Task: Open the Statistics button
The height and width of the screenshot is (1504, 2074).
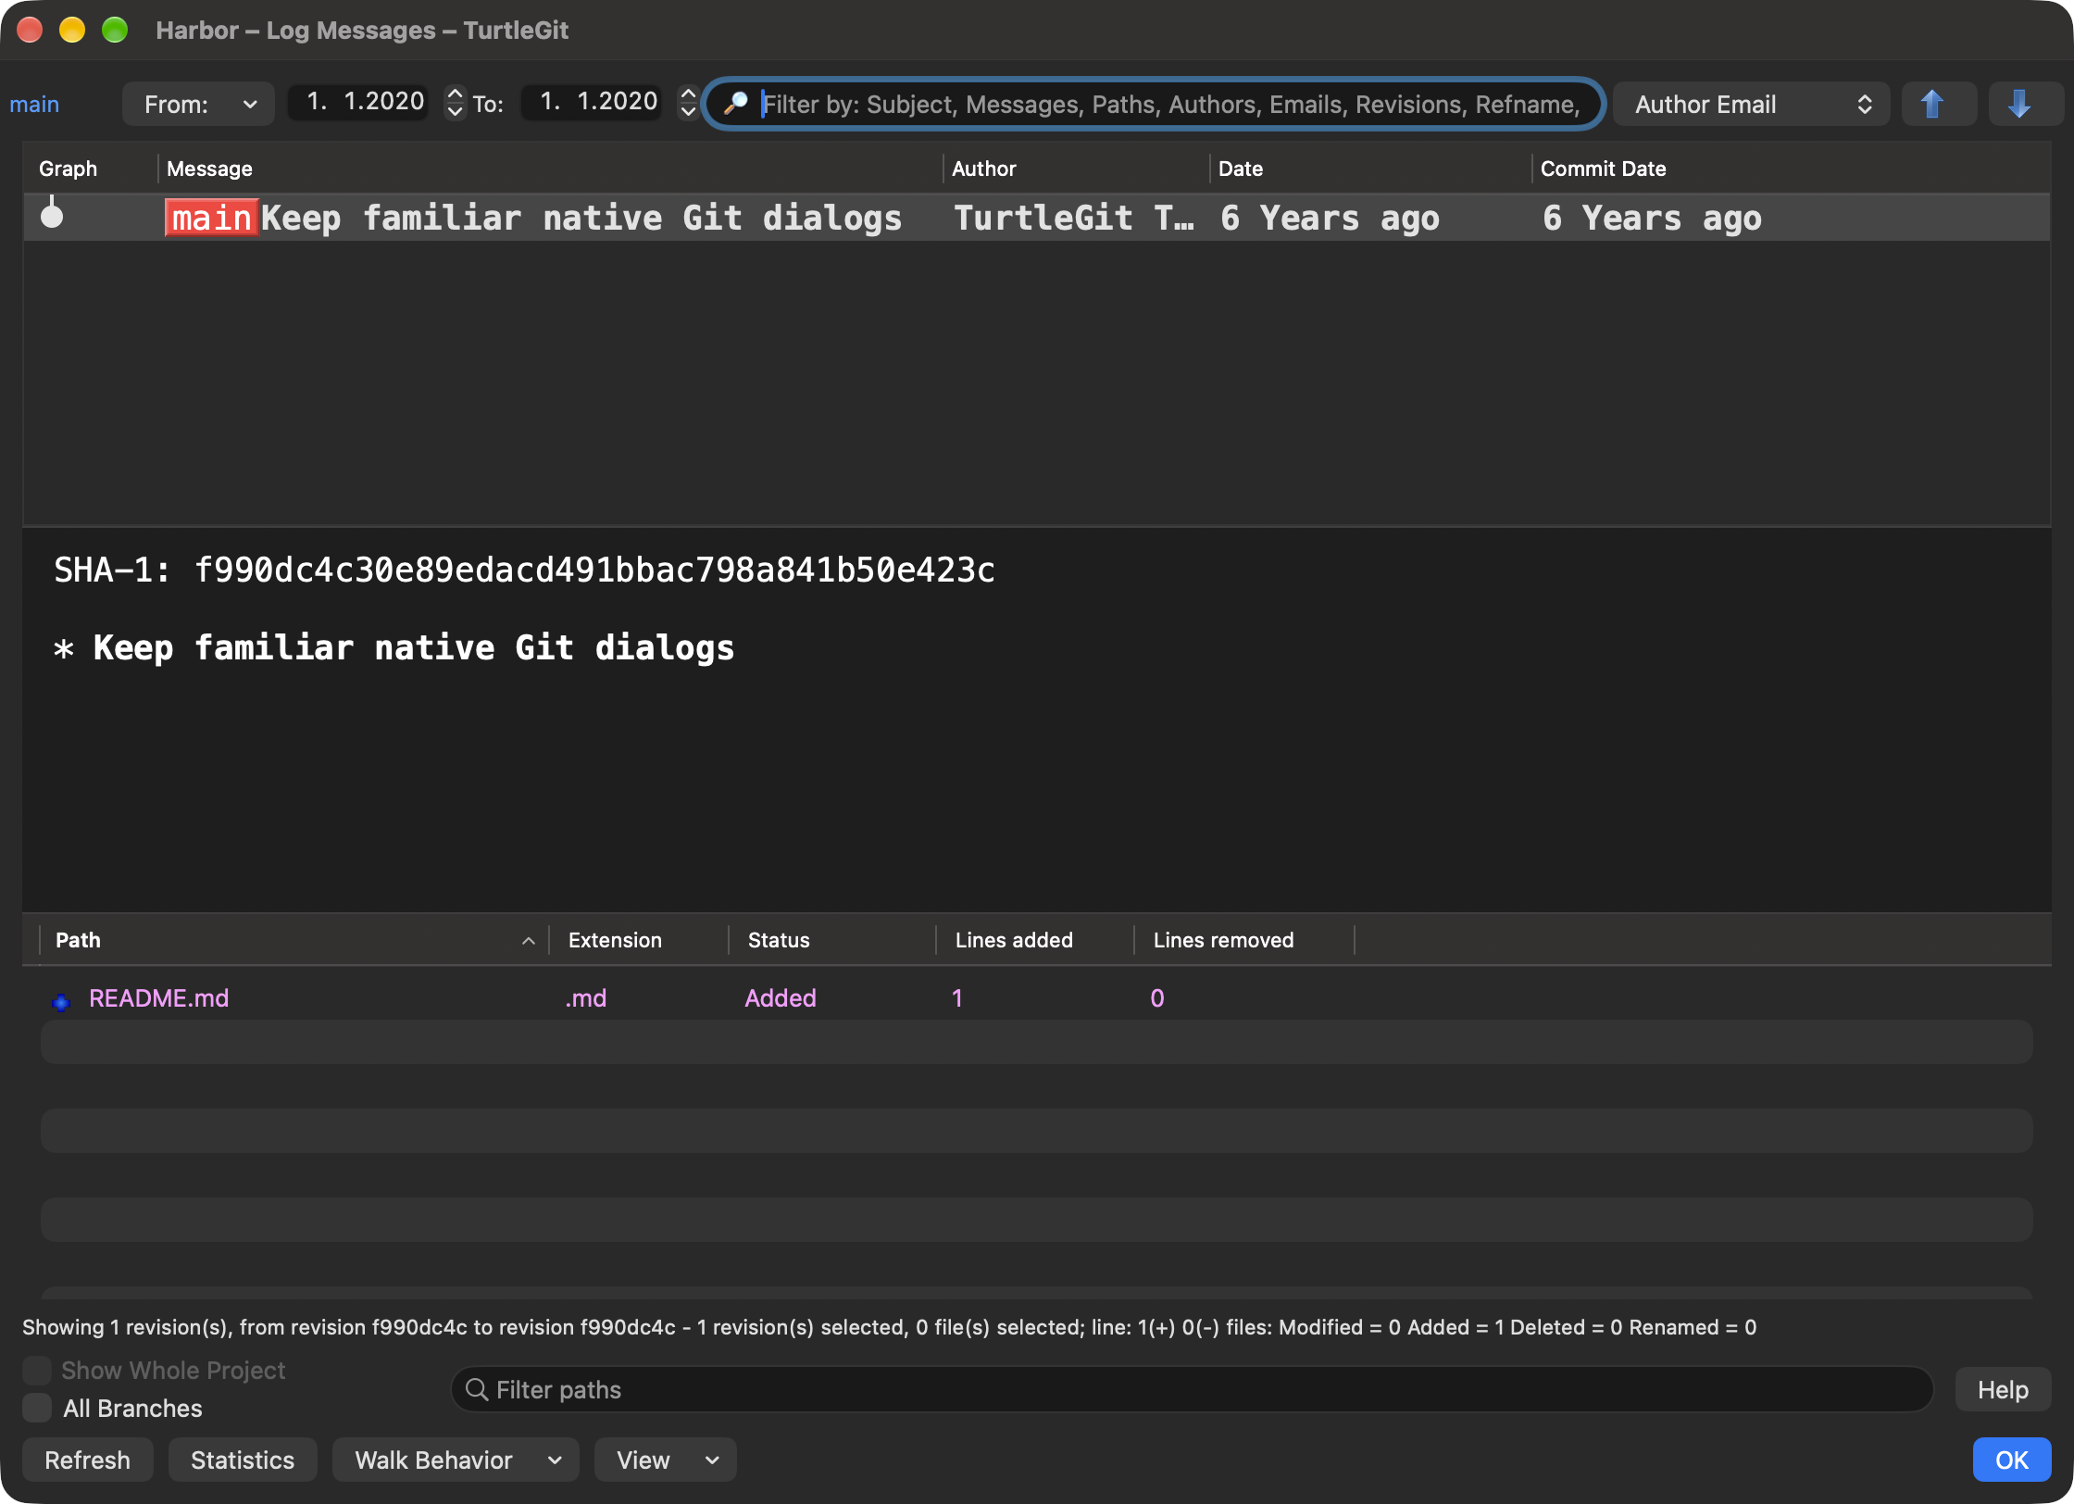Action: coord(243,1460)
